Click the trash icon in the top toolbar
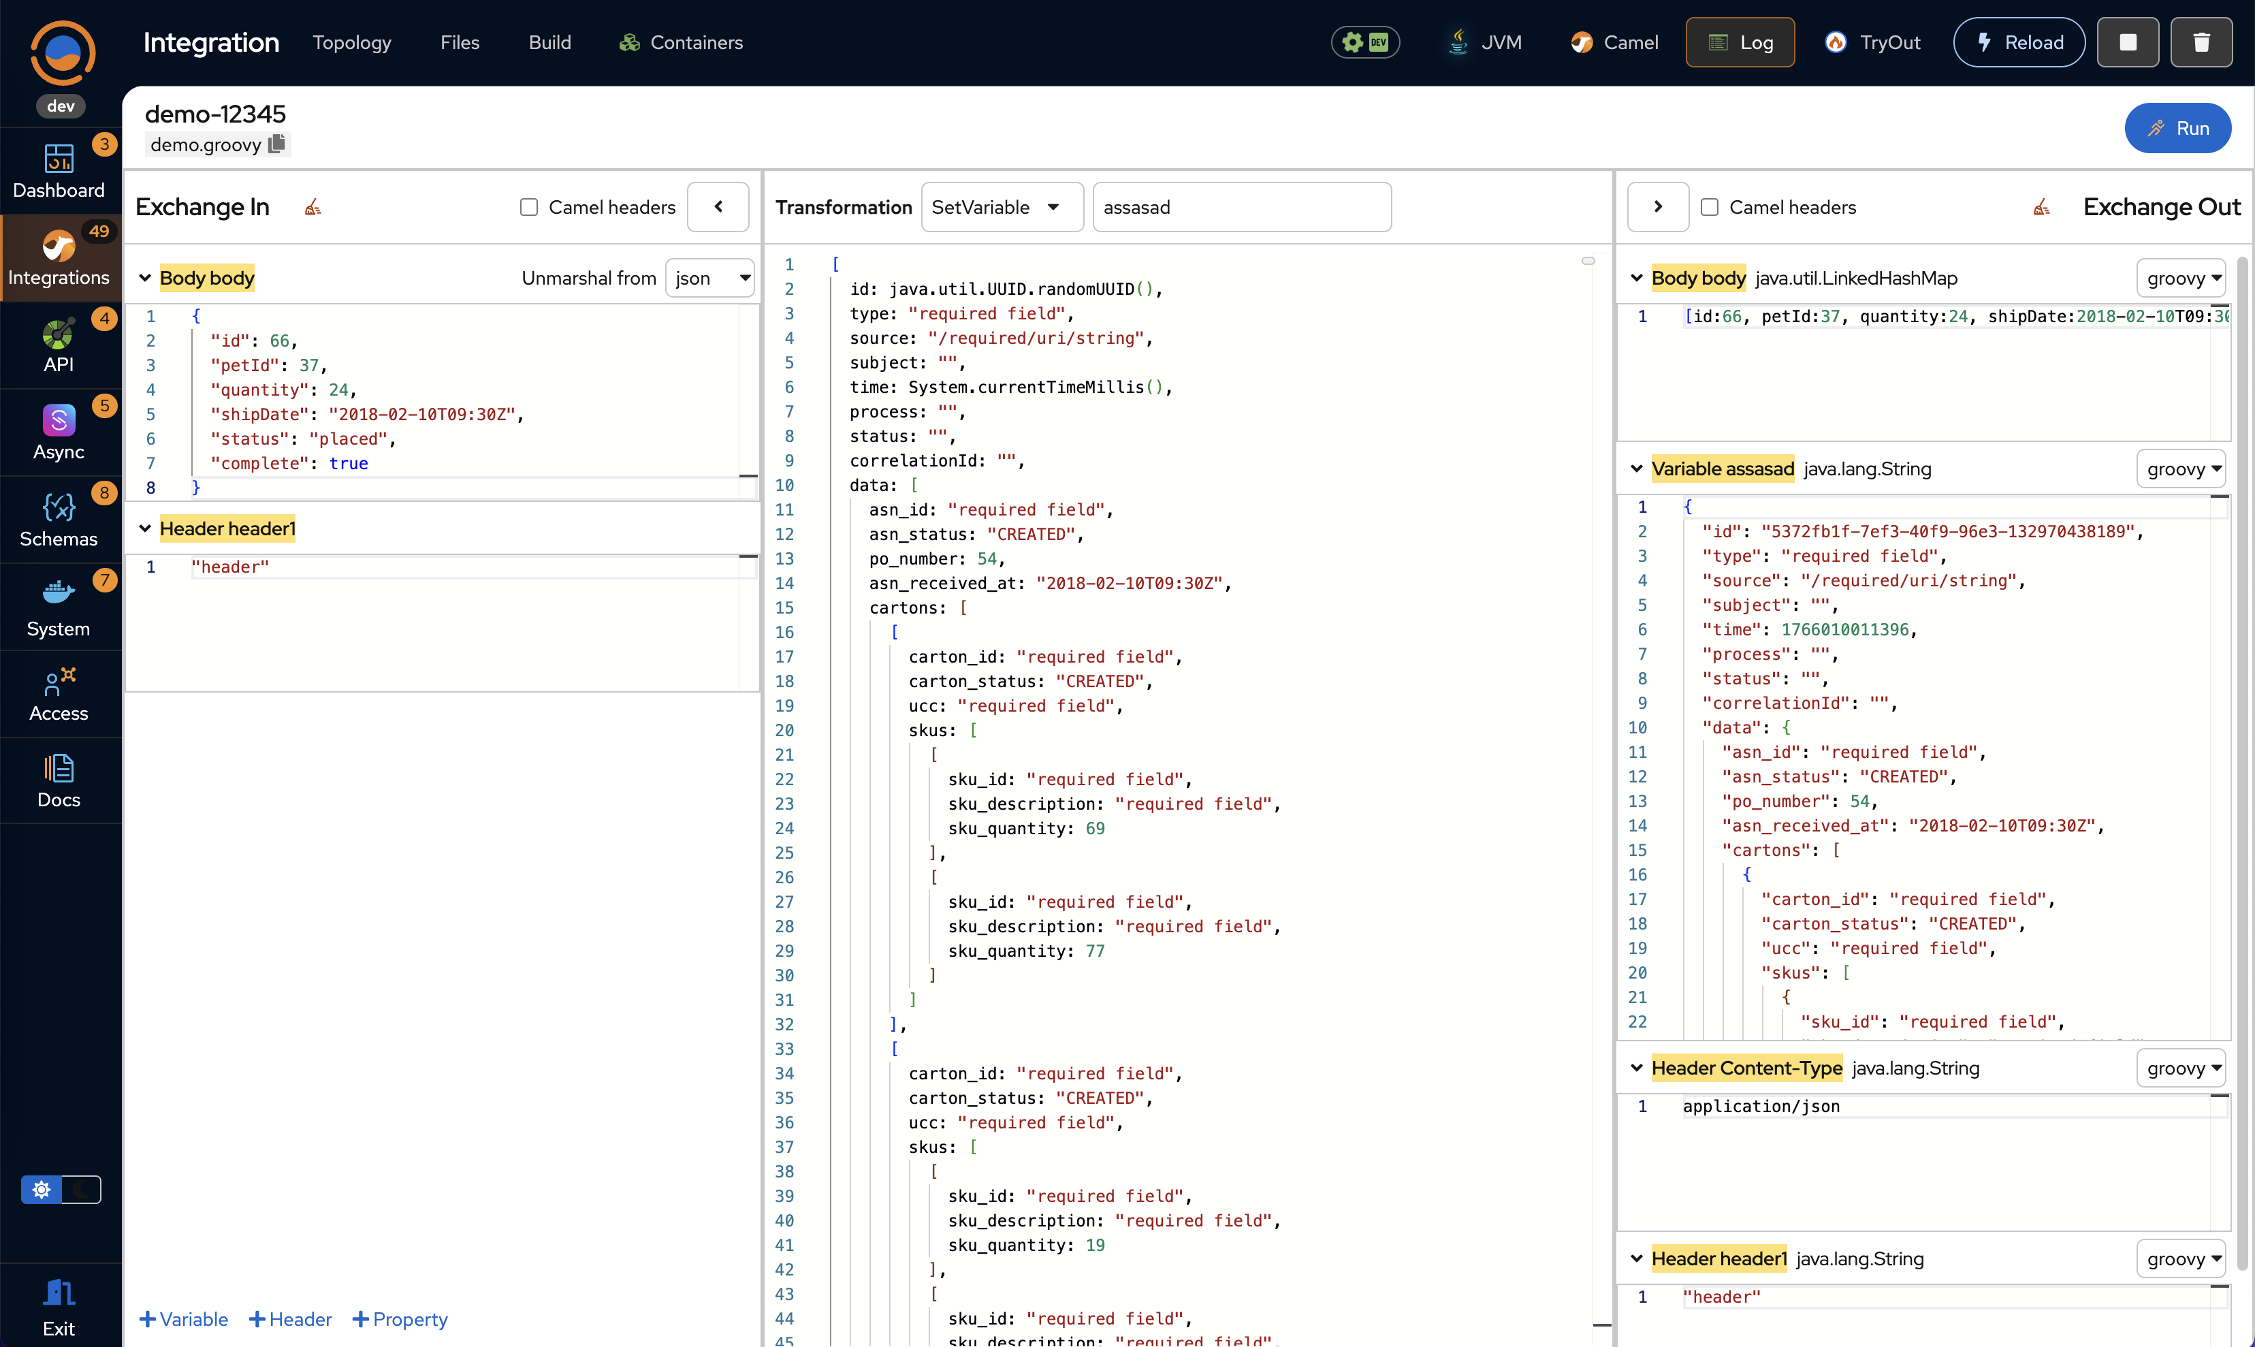The image size is (2255, 1347). coord(2201,42)
